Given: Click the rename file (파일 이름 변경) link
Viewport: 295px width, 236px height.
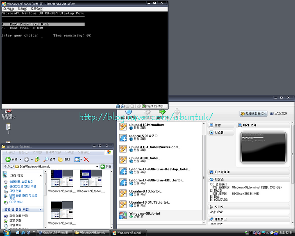Looking at the screenshot, I should coord(18,216).
